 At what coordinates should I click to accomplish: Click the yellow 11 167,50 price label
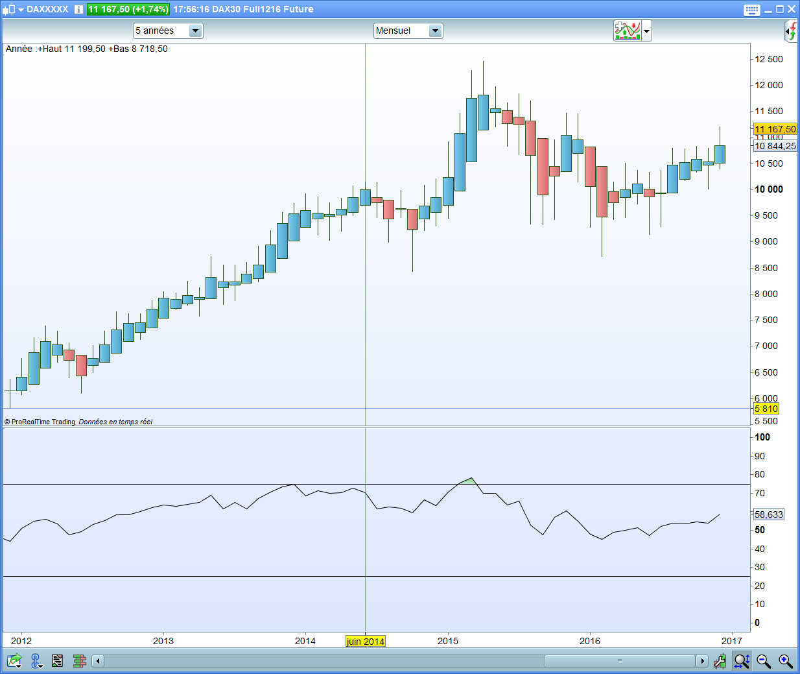[x=775, y=129]
